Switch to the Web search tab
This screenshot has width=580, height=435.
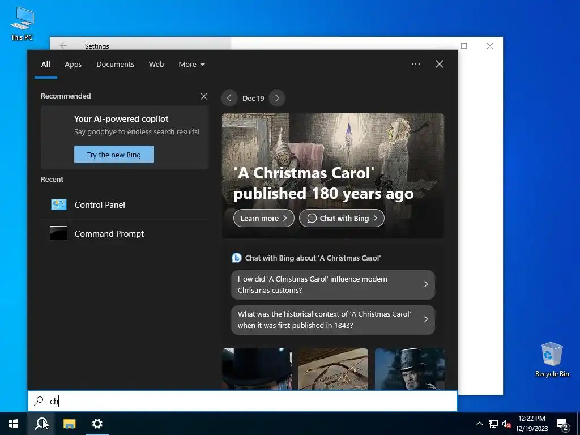[156, 65]
